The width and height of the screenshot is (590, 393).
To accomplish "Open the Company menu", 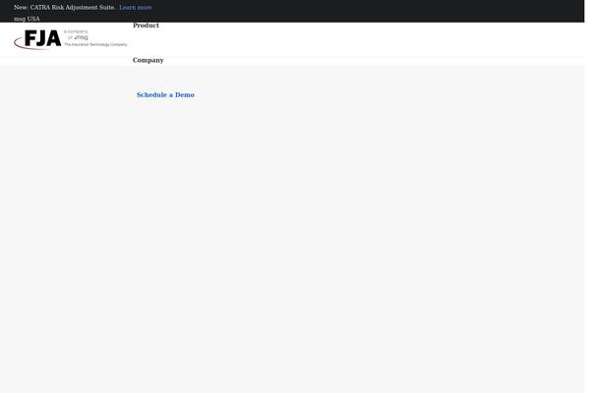I will tap(148, 60).
